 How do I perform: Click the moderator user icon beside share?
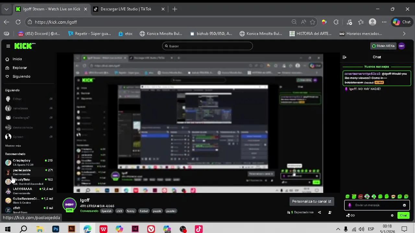(330, 212)
